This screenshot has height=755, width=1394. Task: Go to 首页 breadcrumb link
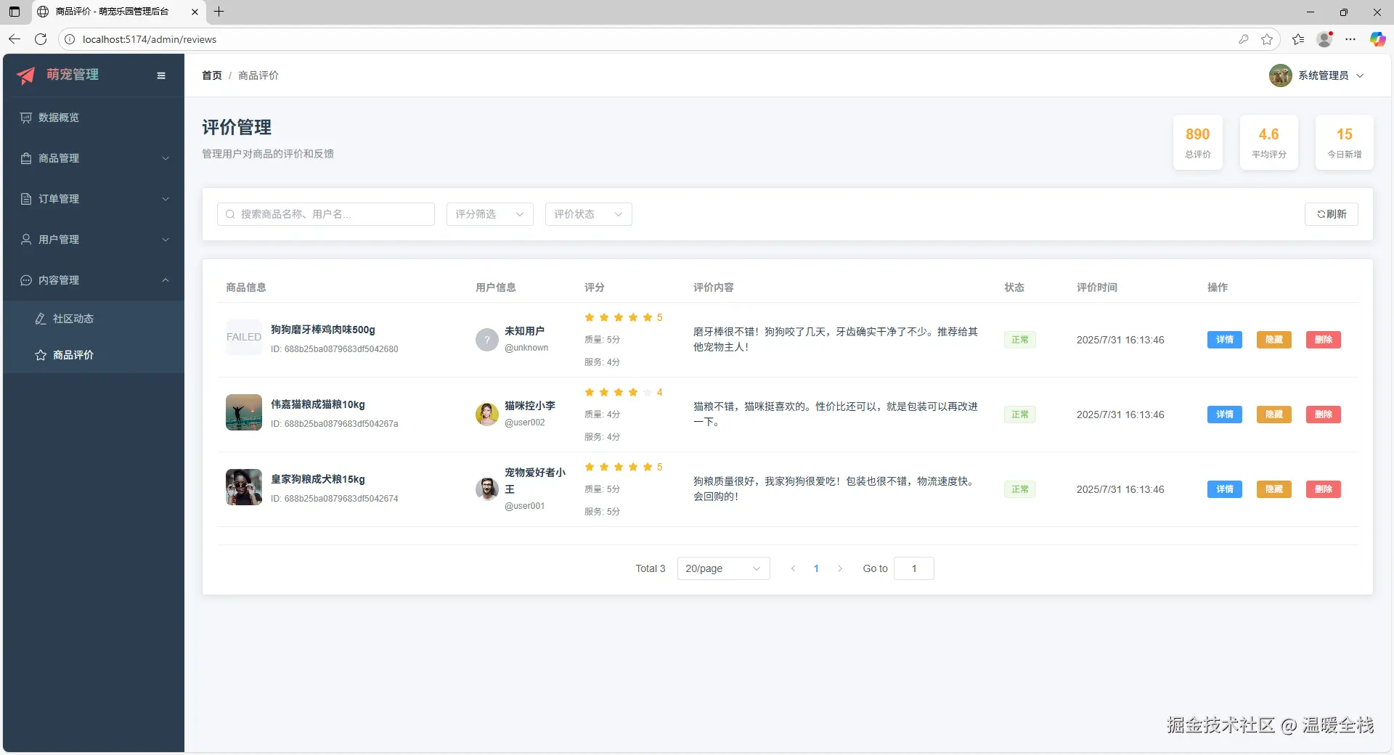click(x=212, y=75)
